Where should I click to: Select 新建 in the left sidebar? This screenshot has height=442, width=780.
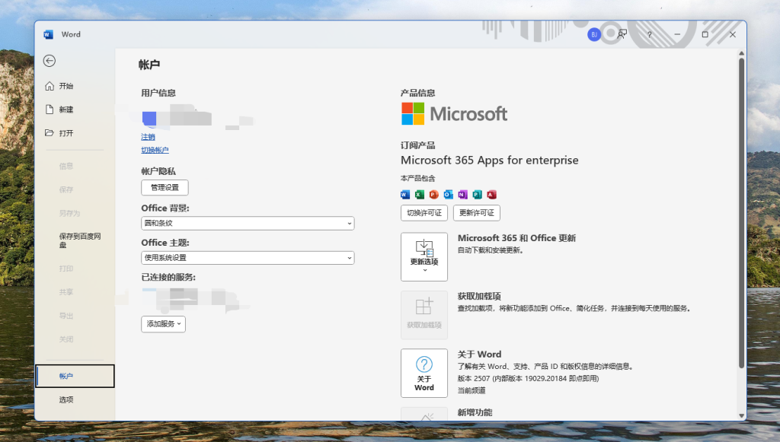coord(66,110)
